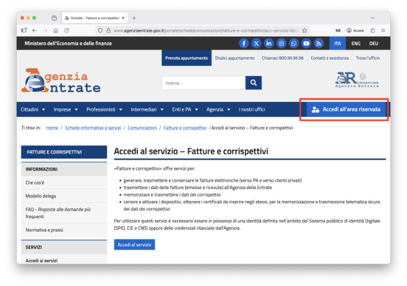Open Che cos'è sidebar item
Image resolution: width=407 pixels, height=286 pixels.
(x=64, y=183)
